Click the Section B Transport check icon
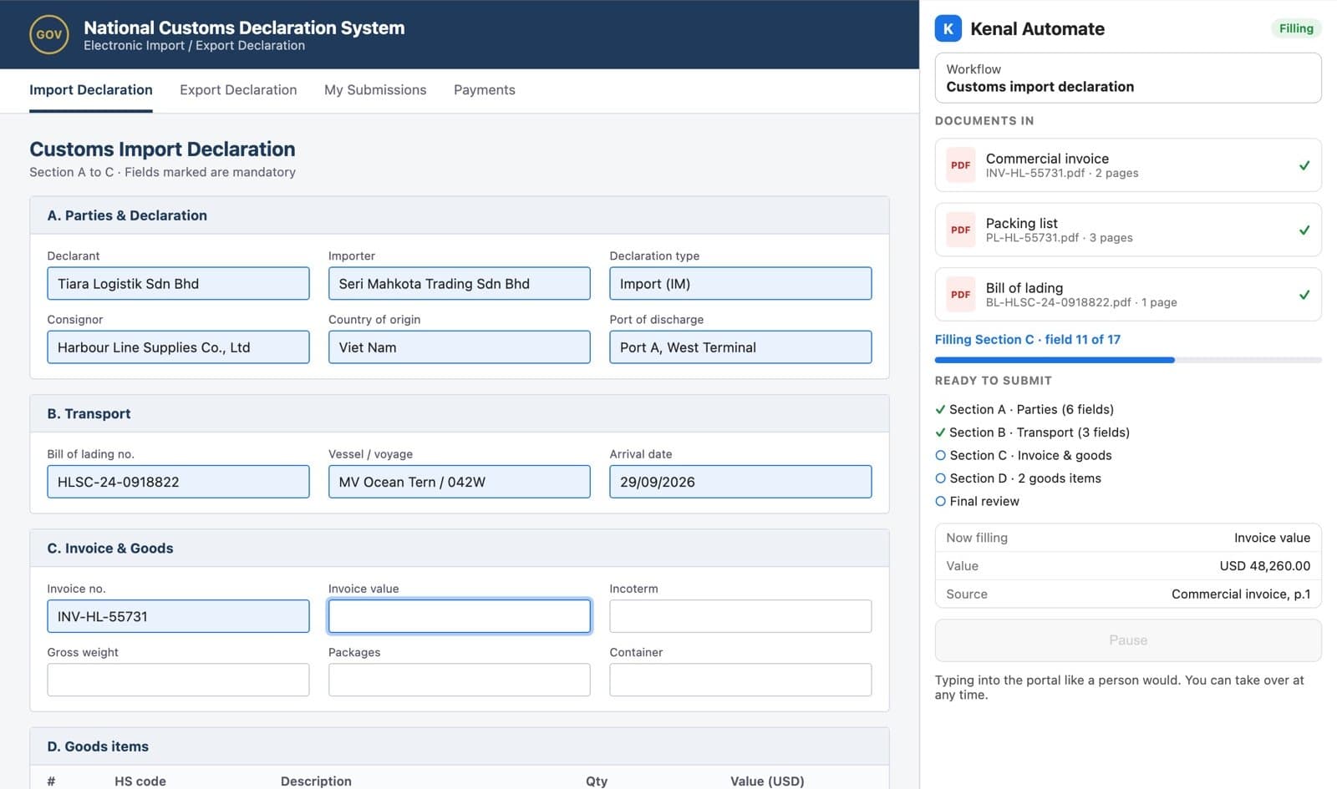1337x789 pixels. pos(940,432)
